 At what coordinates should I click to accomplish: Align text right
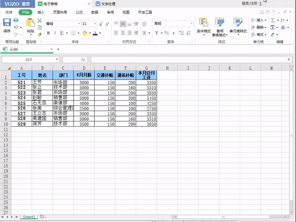coord(129,33)
